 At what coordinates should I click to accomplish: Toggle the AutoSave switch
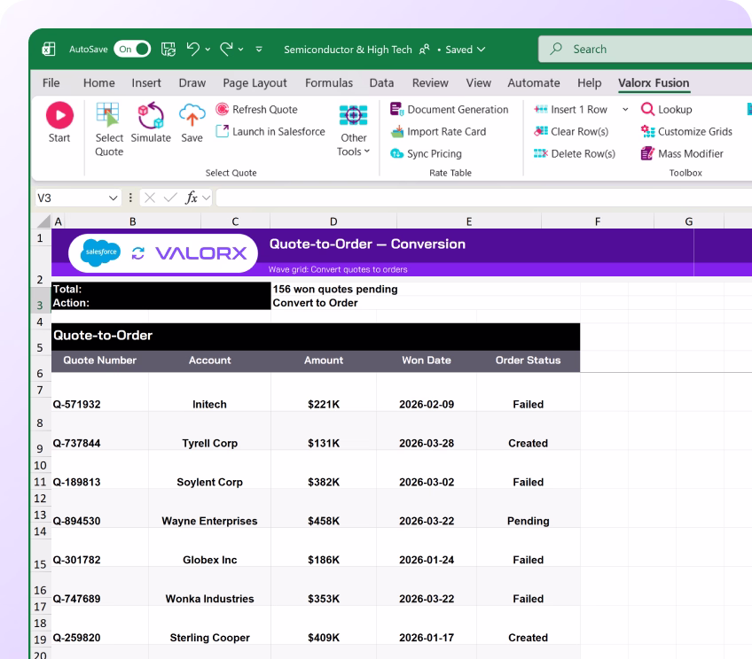132,49
